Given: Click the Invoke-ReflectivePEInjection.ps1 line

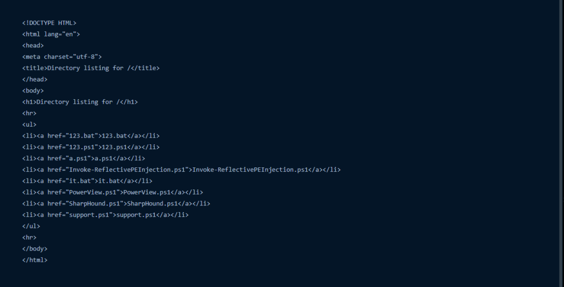Looking at the screenshot, I should (181, 170).
